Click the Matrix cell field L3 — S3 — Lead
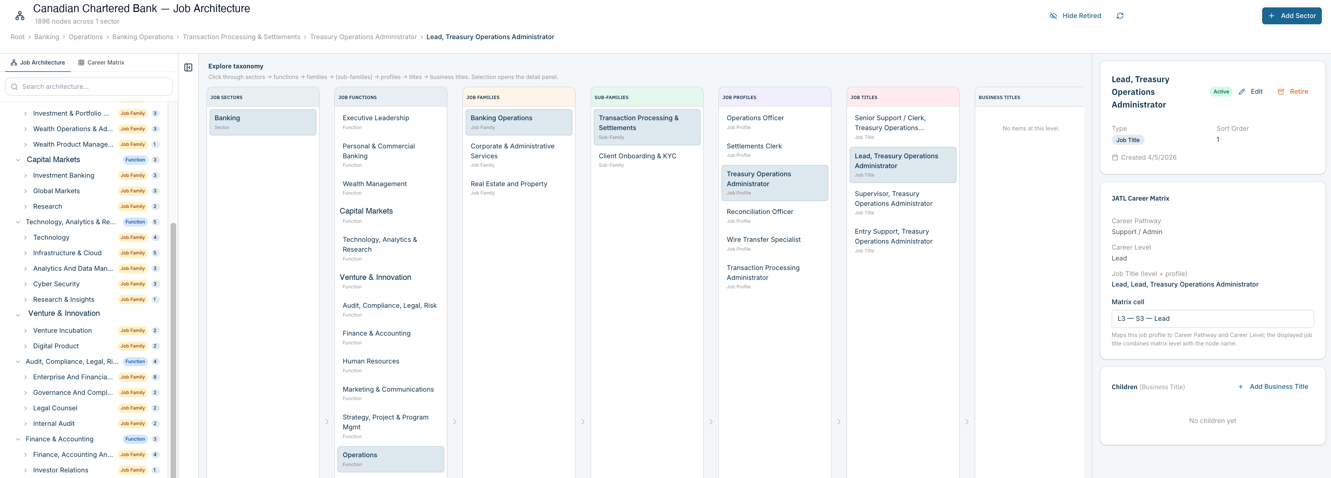This screenshot has width=1331, height=478. [1212, 319]
